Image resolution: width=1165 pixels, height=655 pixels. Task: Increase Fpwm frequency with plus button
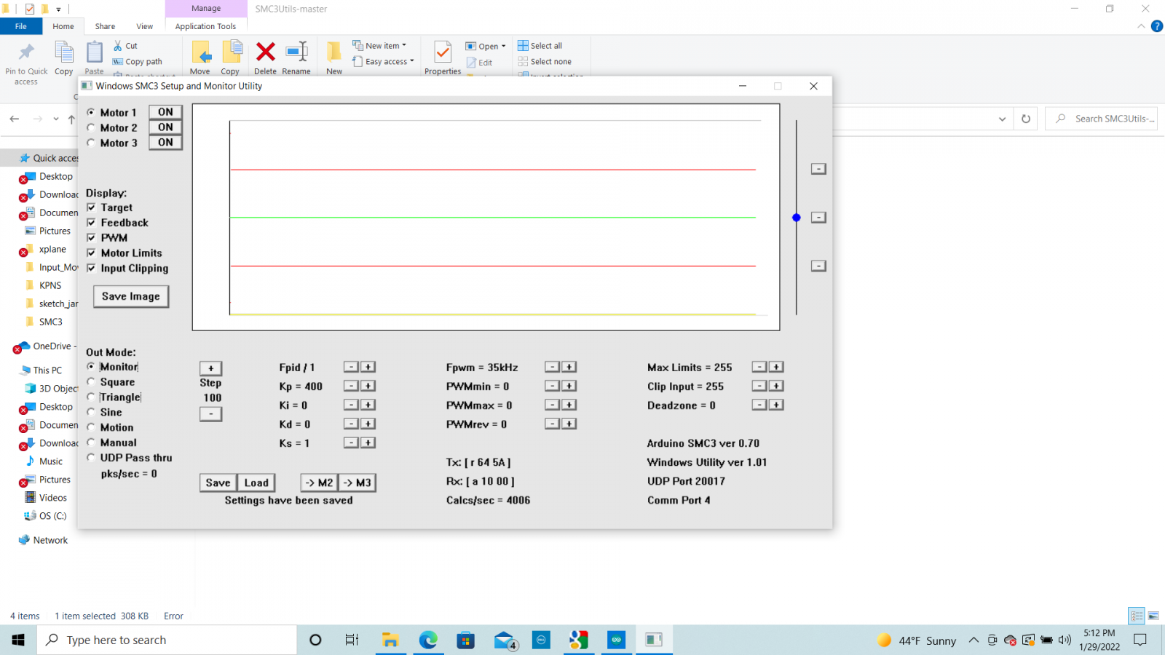point(569,367)
